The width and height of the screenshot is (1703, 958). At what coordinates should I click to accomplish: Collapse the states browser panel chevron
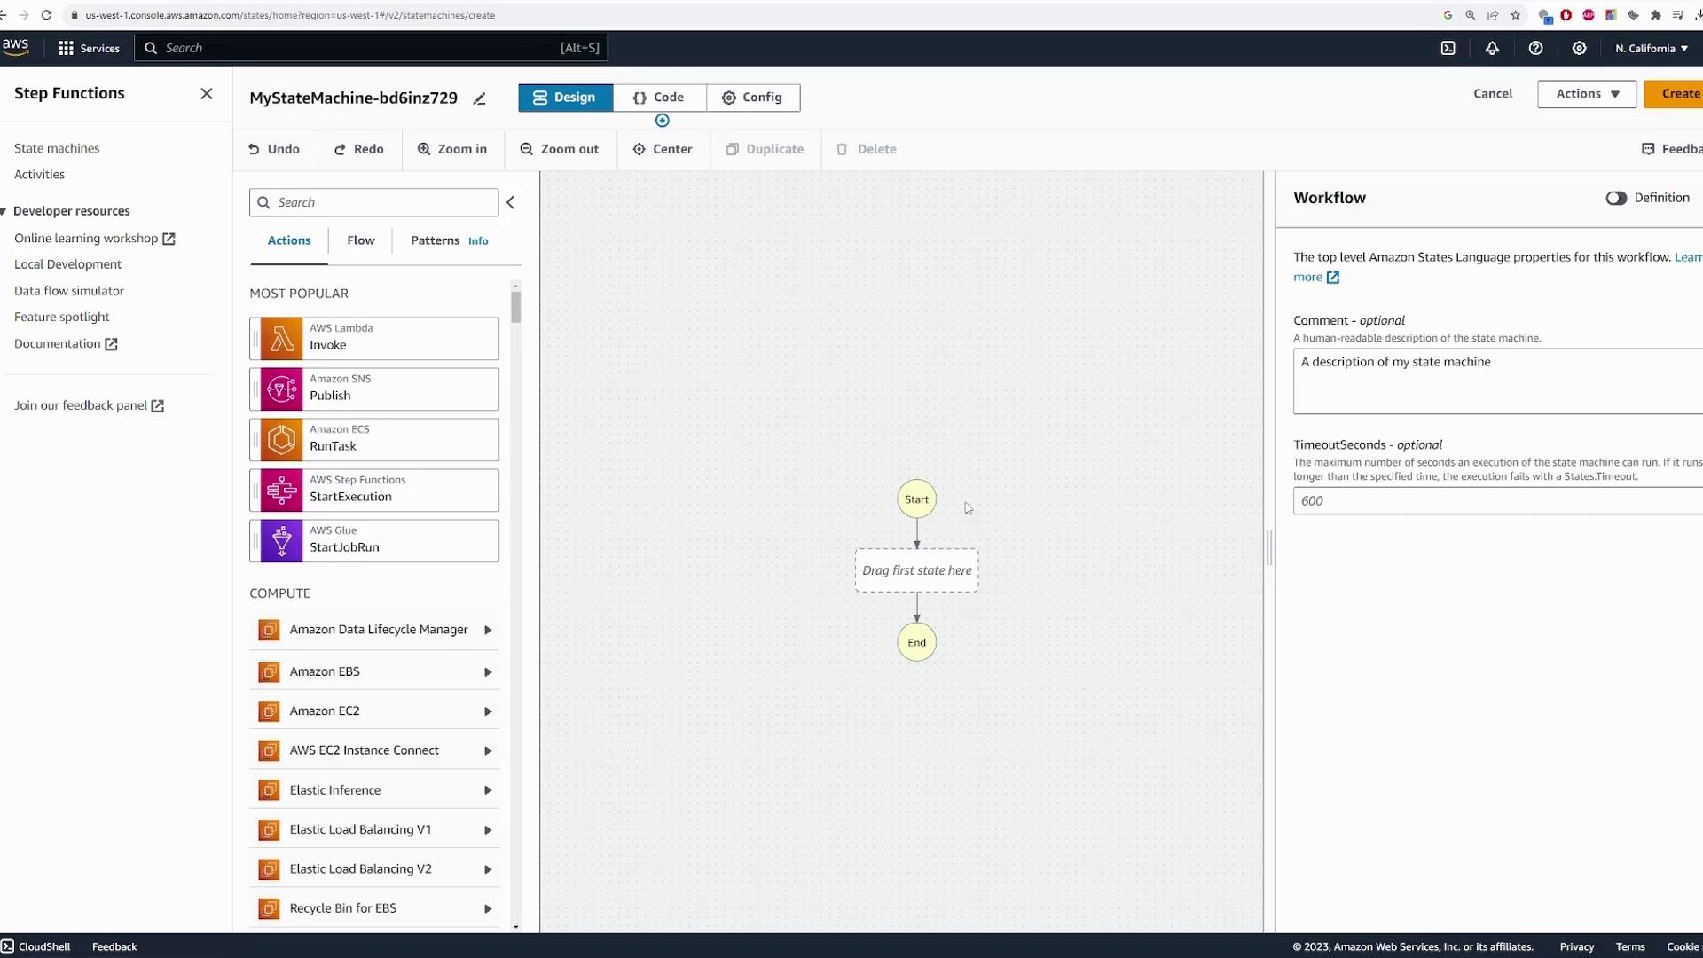pyautogui.click(x=511, y=202)
